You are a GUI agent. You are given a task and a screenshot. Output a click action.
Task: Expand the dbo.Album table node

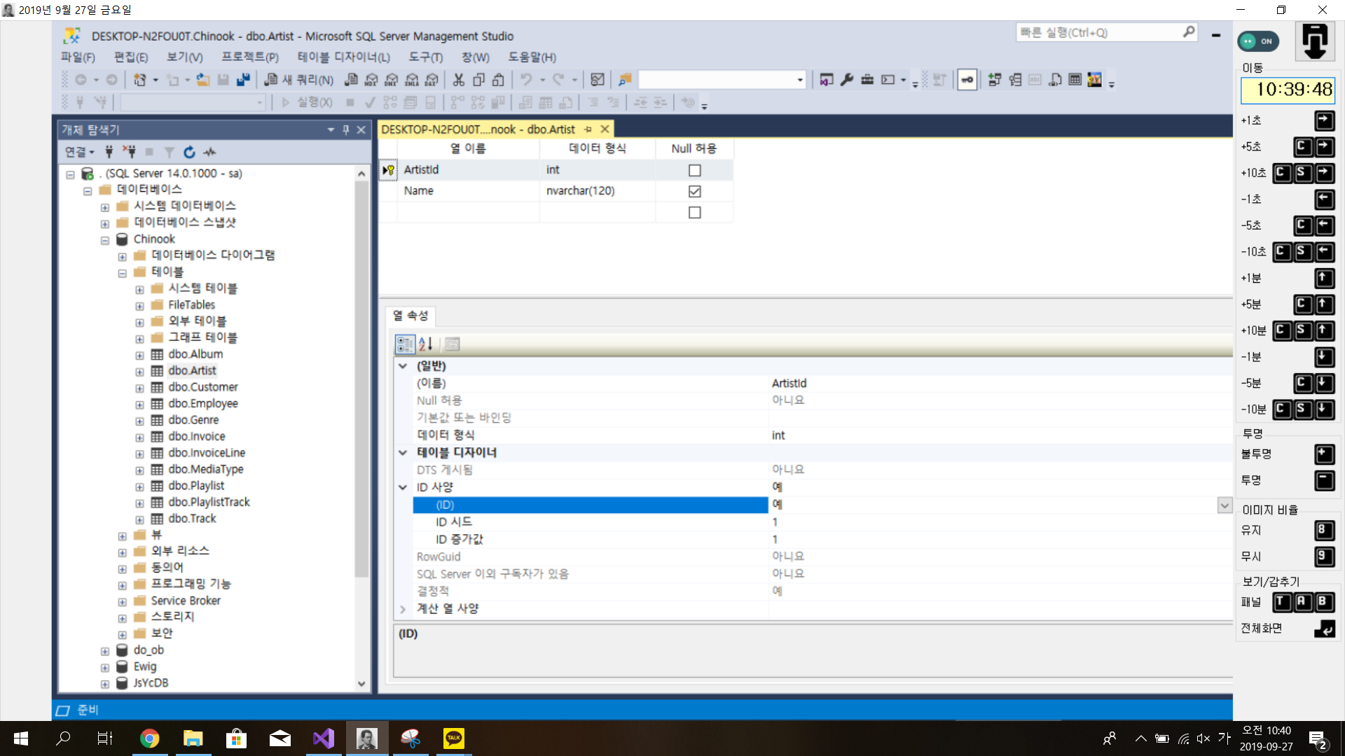click(139, 355)
